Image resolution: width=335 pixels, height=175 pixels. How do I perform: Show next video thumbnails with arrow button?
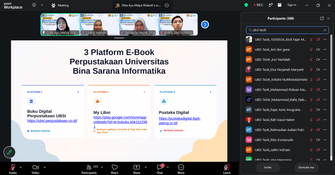pos(205,25)
